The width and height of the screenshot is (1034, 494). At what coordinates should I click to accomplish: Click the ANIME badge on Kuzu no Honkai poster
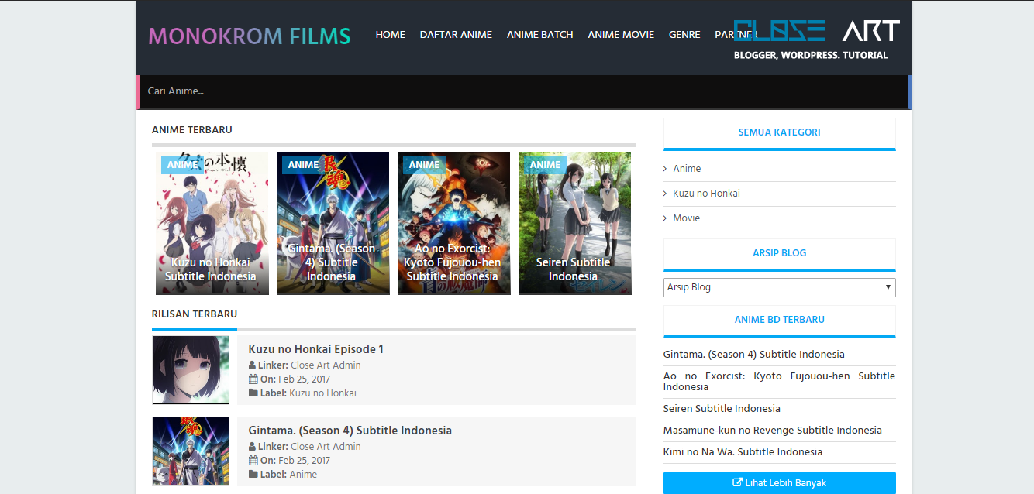183,164
